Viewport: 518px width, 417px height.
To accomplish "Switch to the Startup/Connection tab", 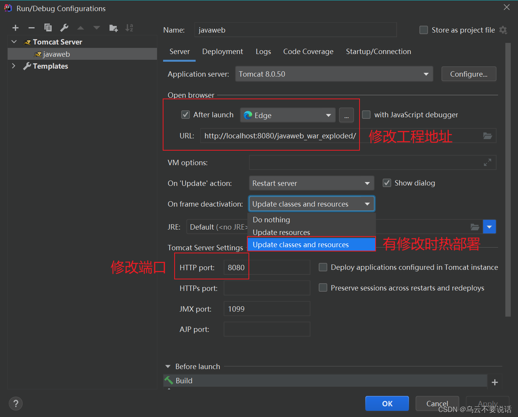I will tap(378, 52).
